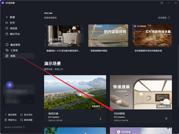
Task: Expand the second blurred account row chevron
Action: tap(30, 101)
